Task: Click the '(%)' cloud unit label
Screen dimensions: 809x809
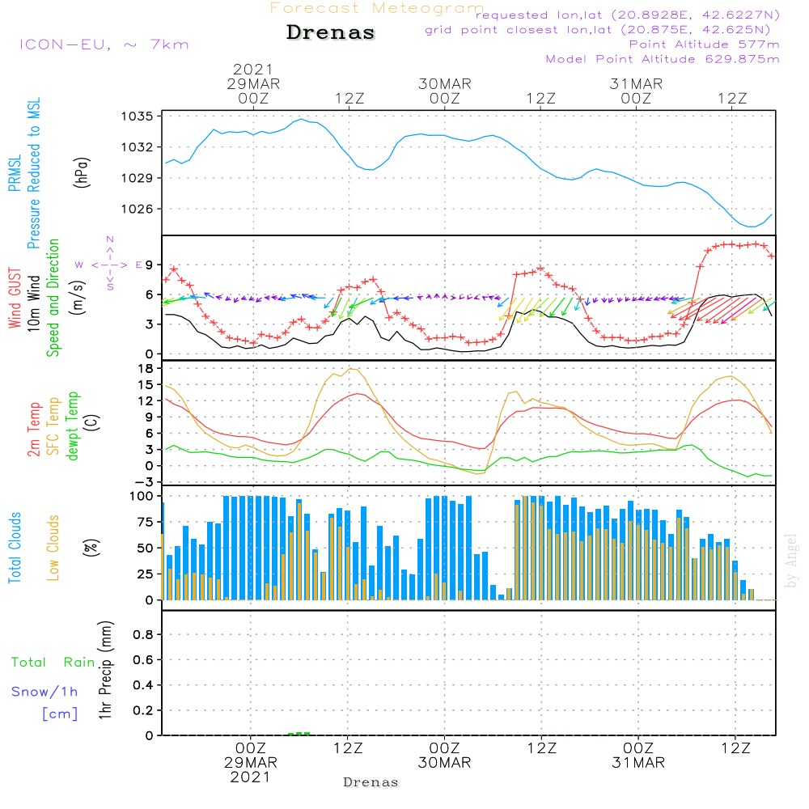Action: pyautogui.click(x=91, y=548)
